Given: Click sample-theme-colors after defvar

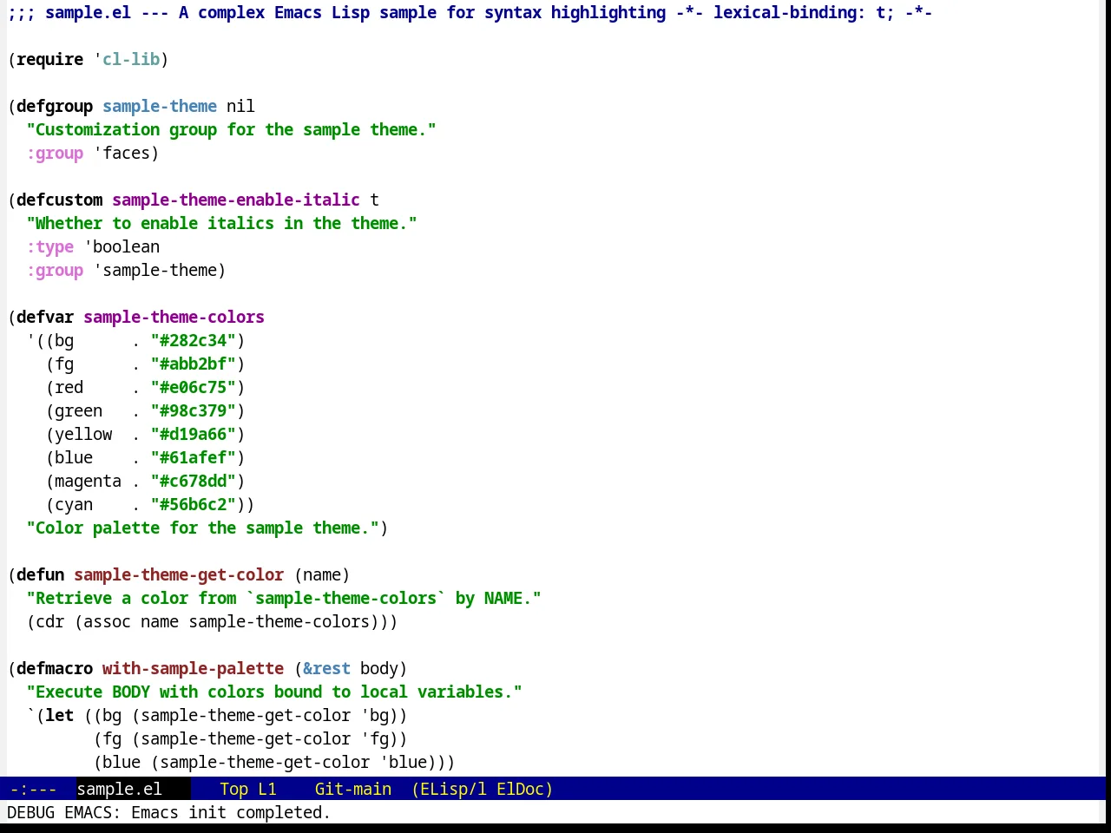Looking at the screenshot, I should click(x=174, y=317).
